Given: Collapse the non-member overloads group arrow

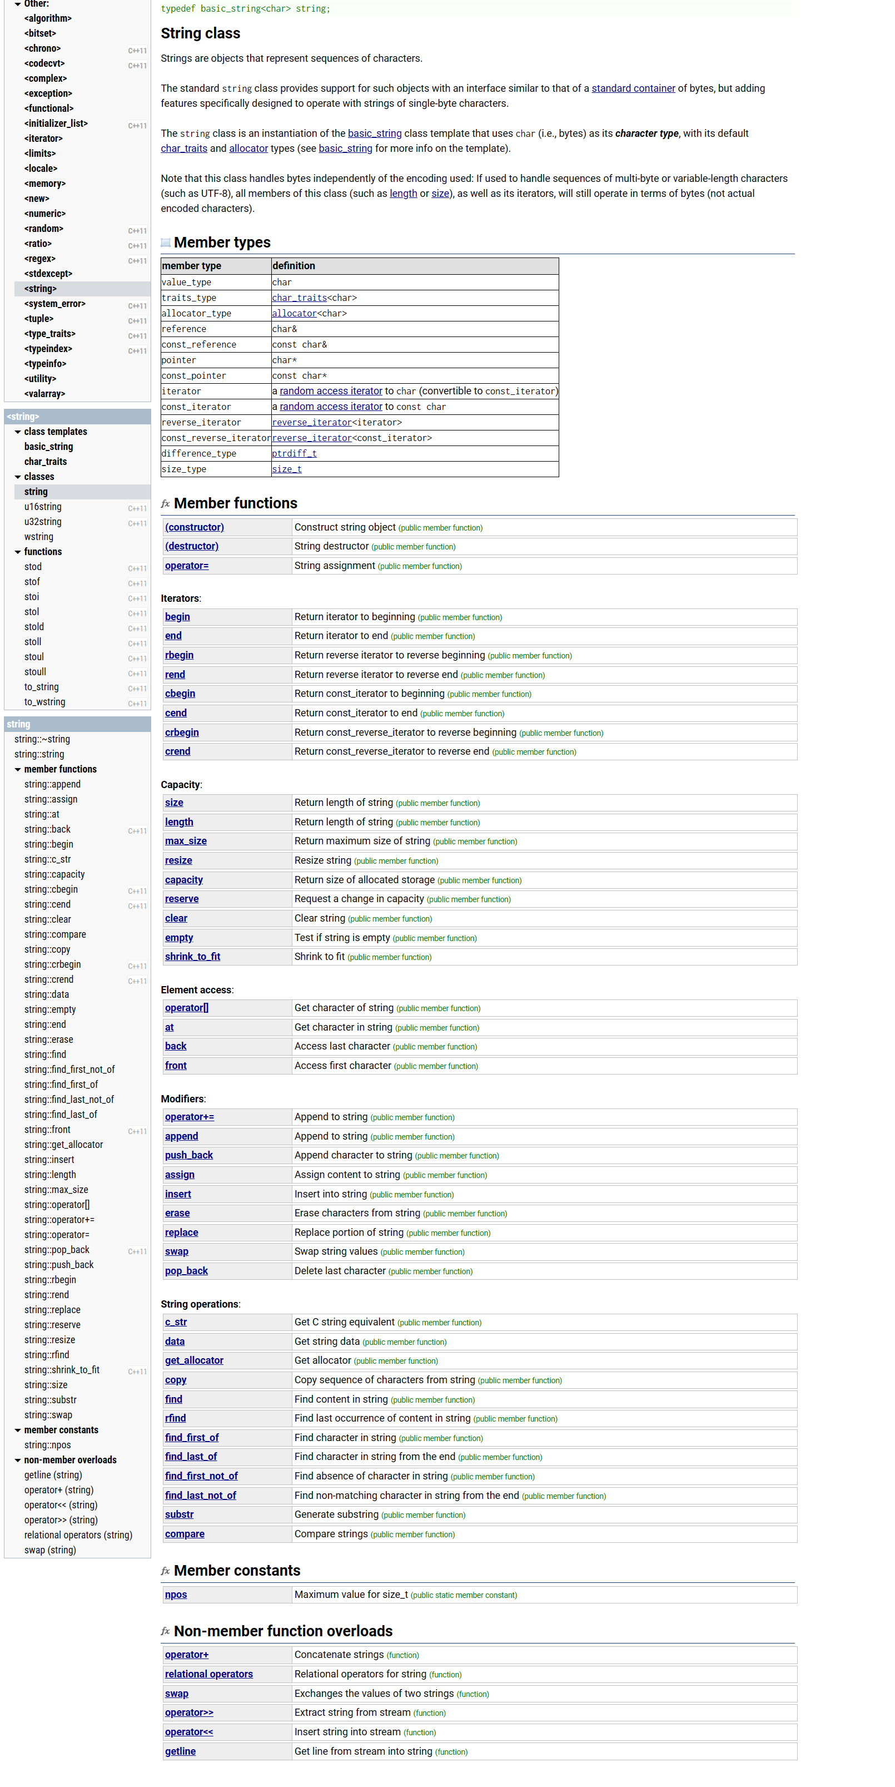Looking at the screenshot, I should (17, 1459).
